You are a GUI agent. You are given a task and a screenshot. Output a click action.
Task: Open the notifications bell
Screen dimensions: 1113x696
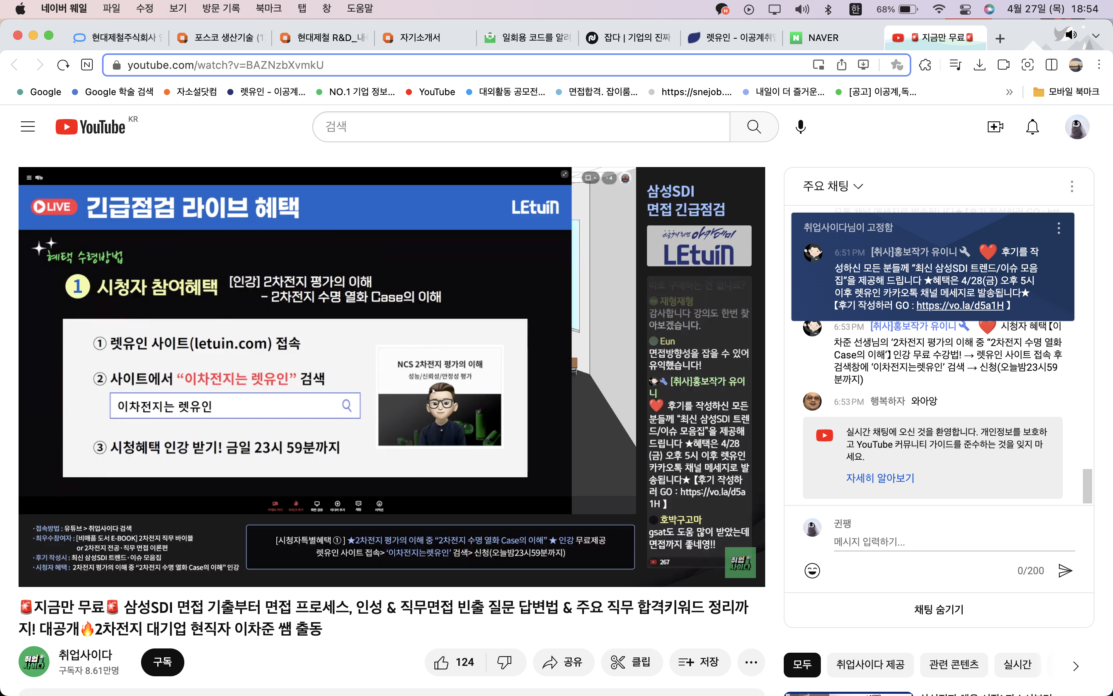tap(1033, 126)
